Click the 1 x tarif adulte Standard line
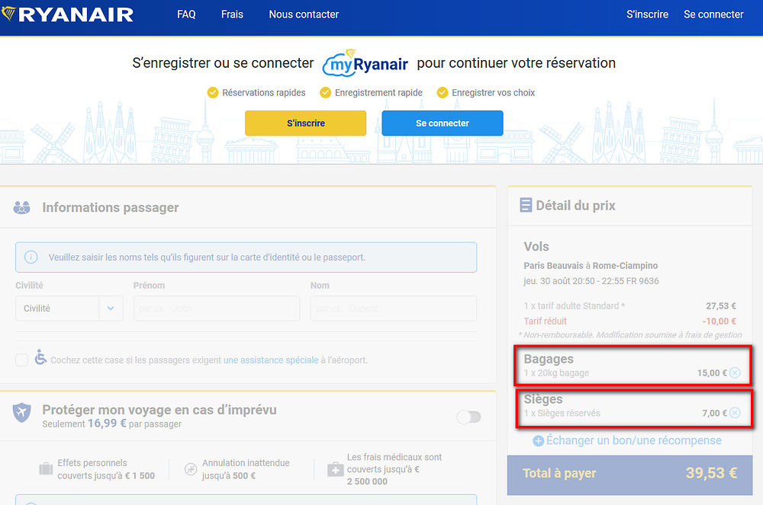 point(629,306)
